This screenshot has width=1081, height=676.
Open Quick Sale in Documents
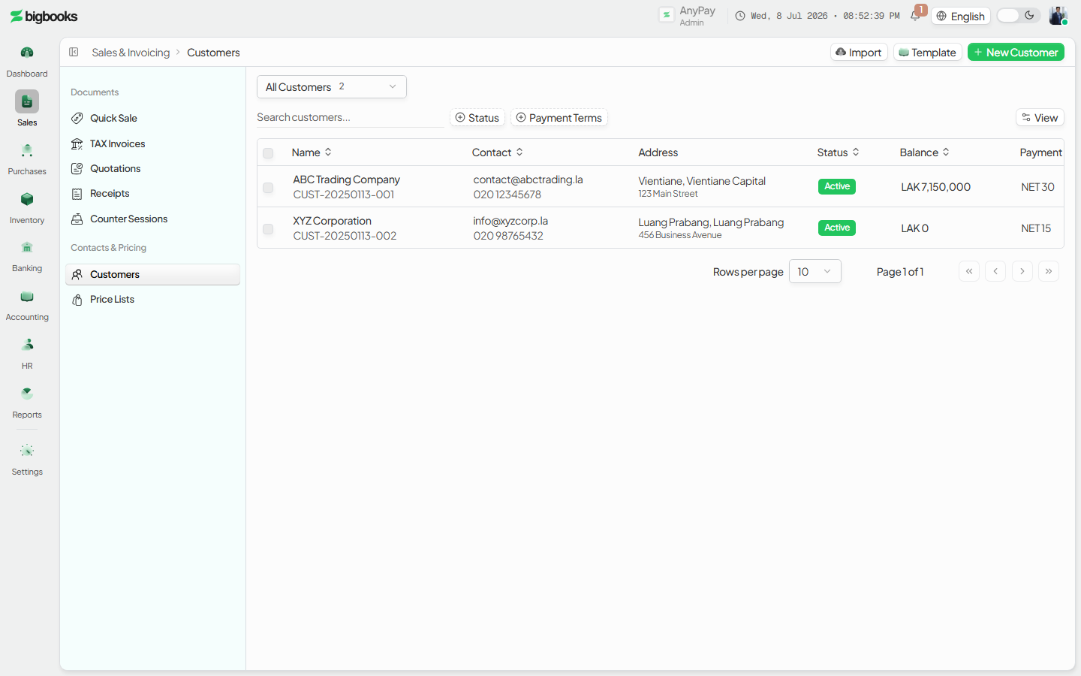(x=152, y=118)
